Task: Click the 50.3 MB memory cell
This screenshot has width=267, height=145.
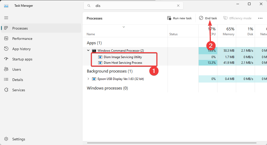Action: 227,51
